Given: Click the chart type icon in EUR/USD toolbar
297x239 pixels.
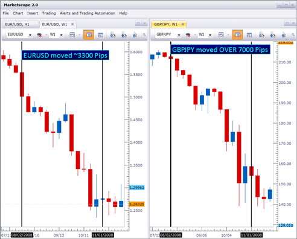Looking at the screenshot, I should click(x=72, y=35).
